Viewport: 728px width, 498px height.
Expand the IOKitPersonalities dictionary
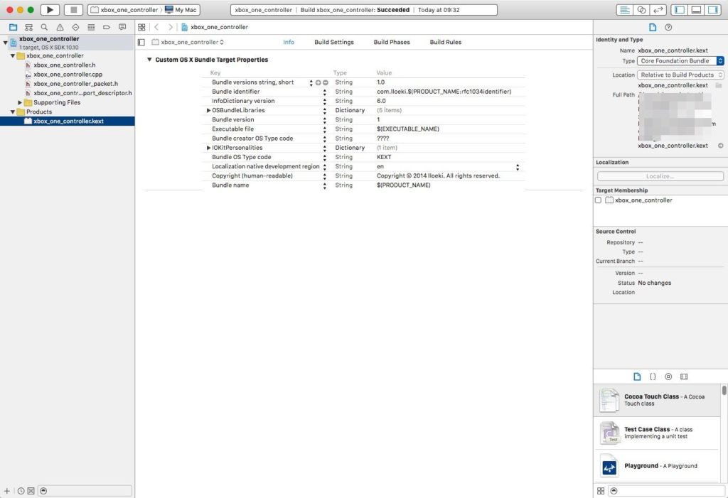208,148
